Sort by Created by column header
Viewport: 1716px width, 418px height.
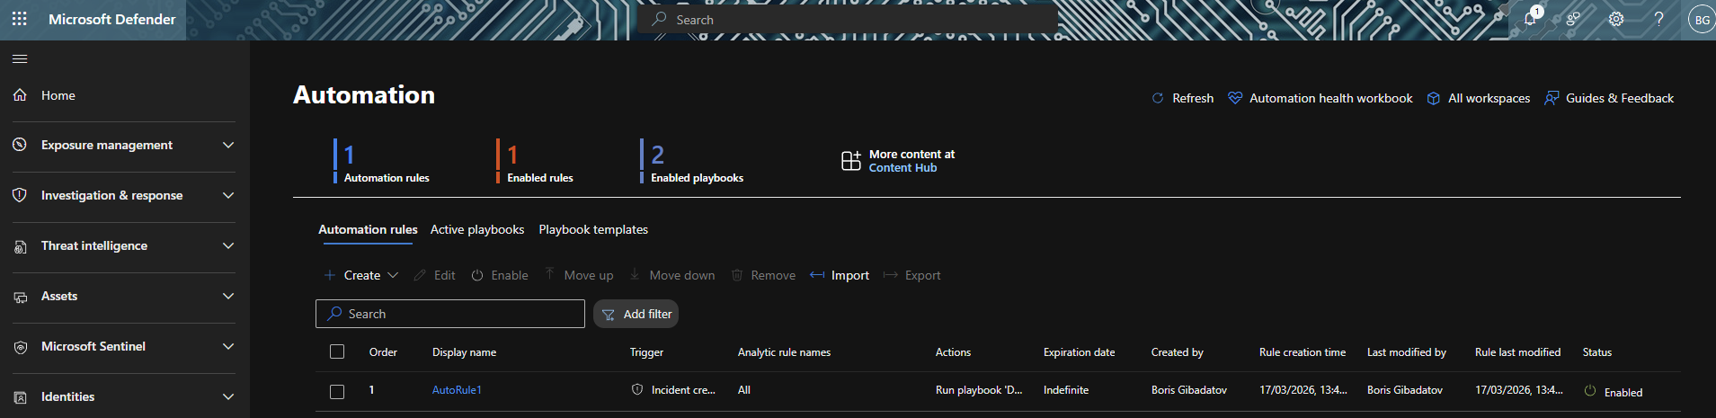1177,352
